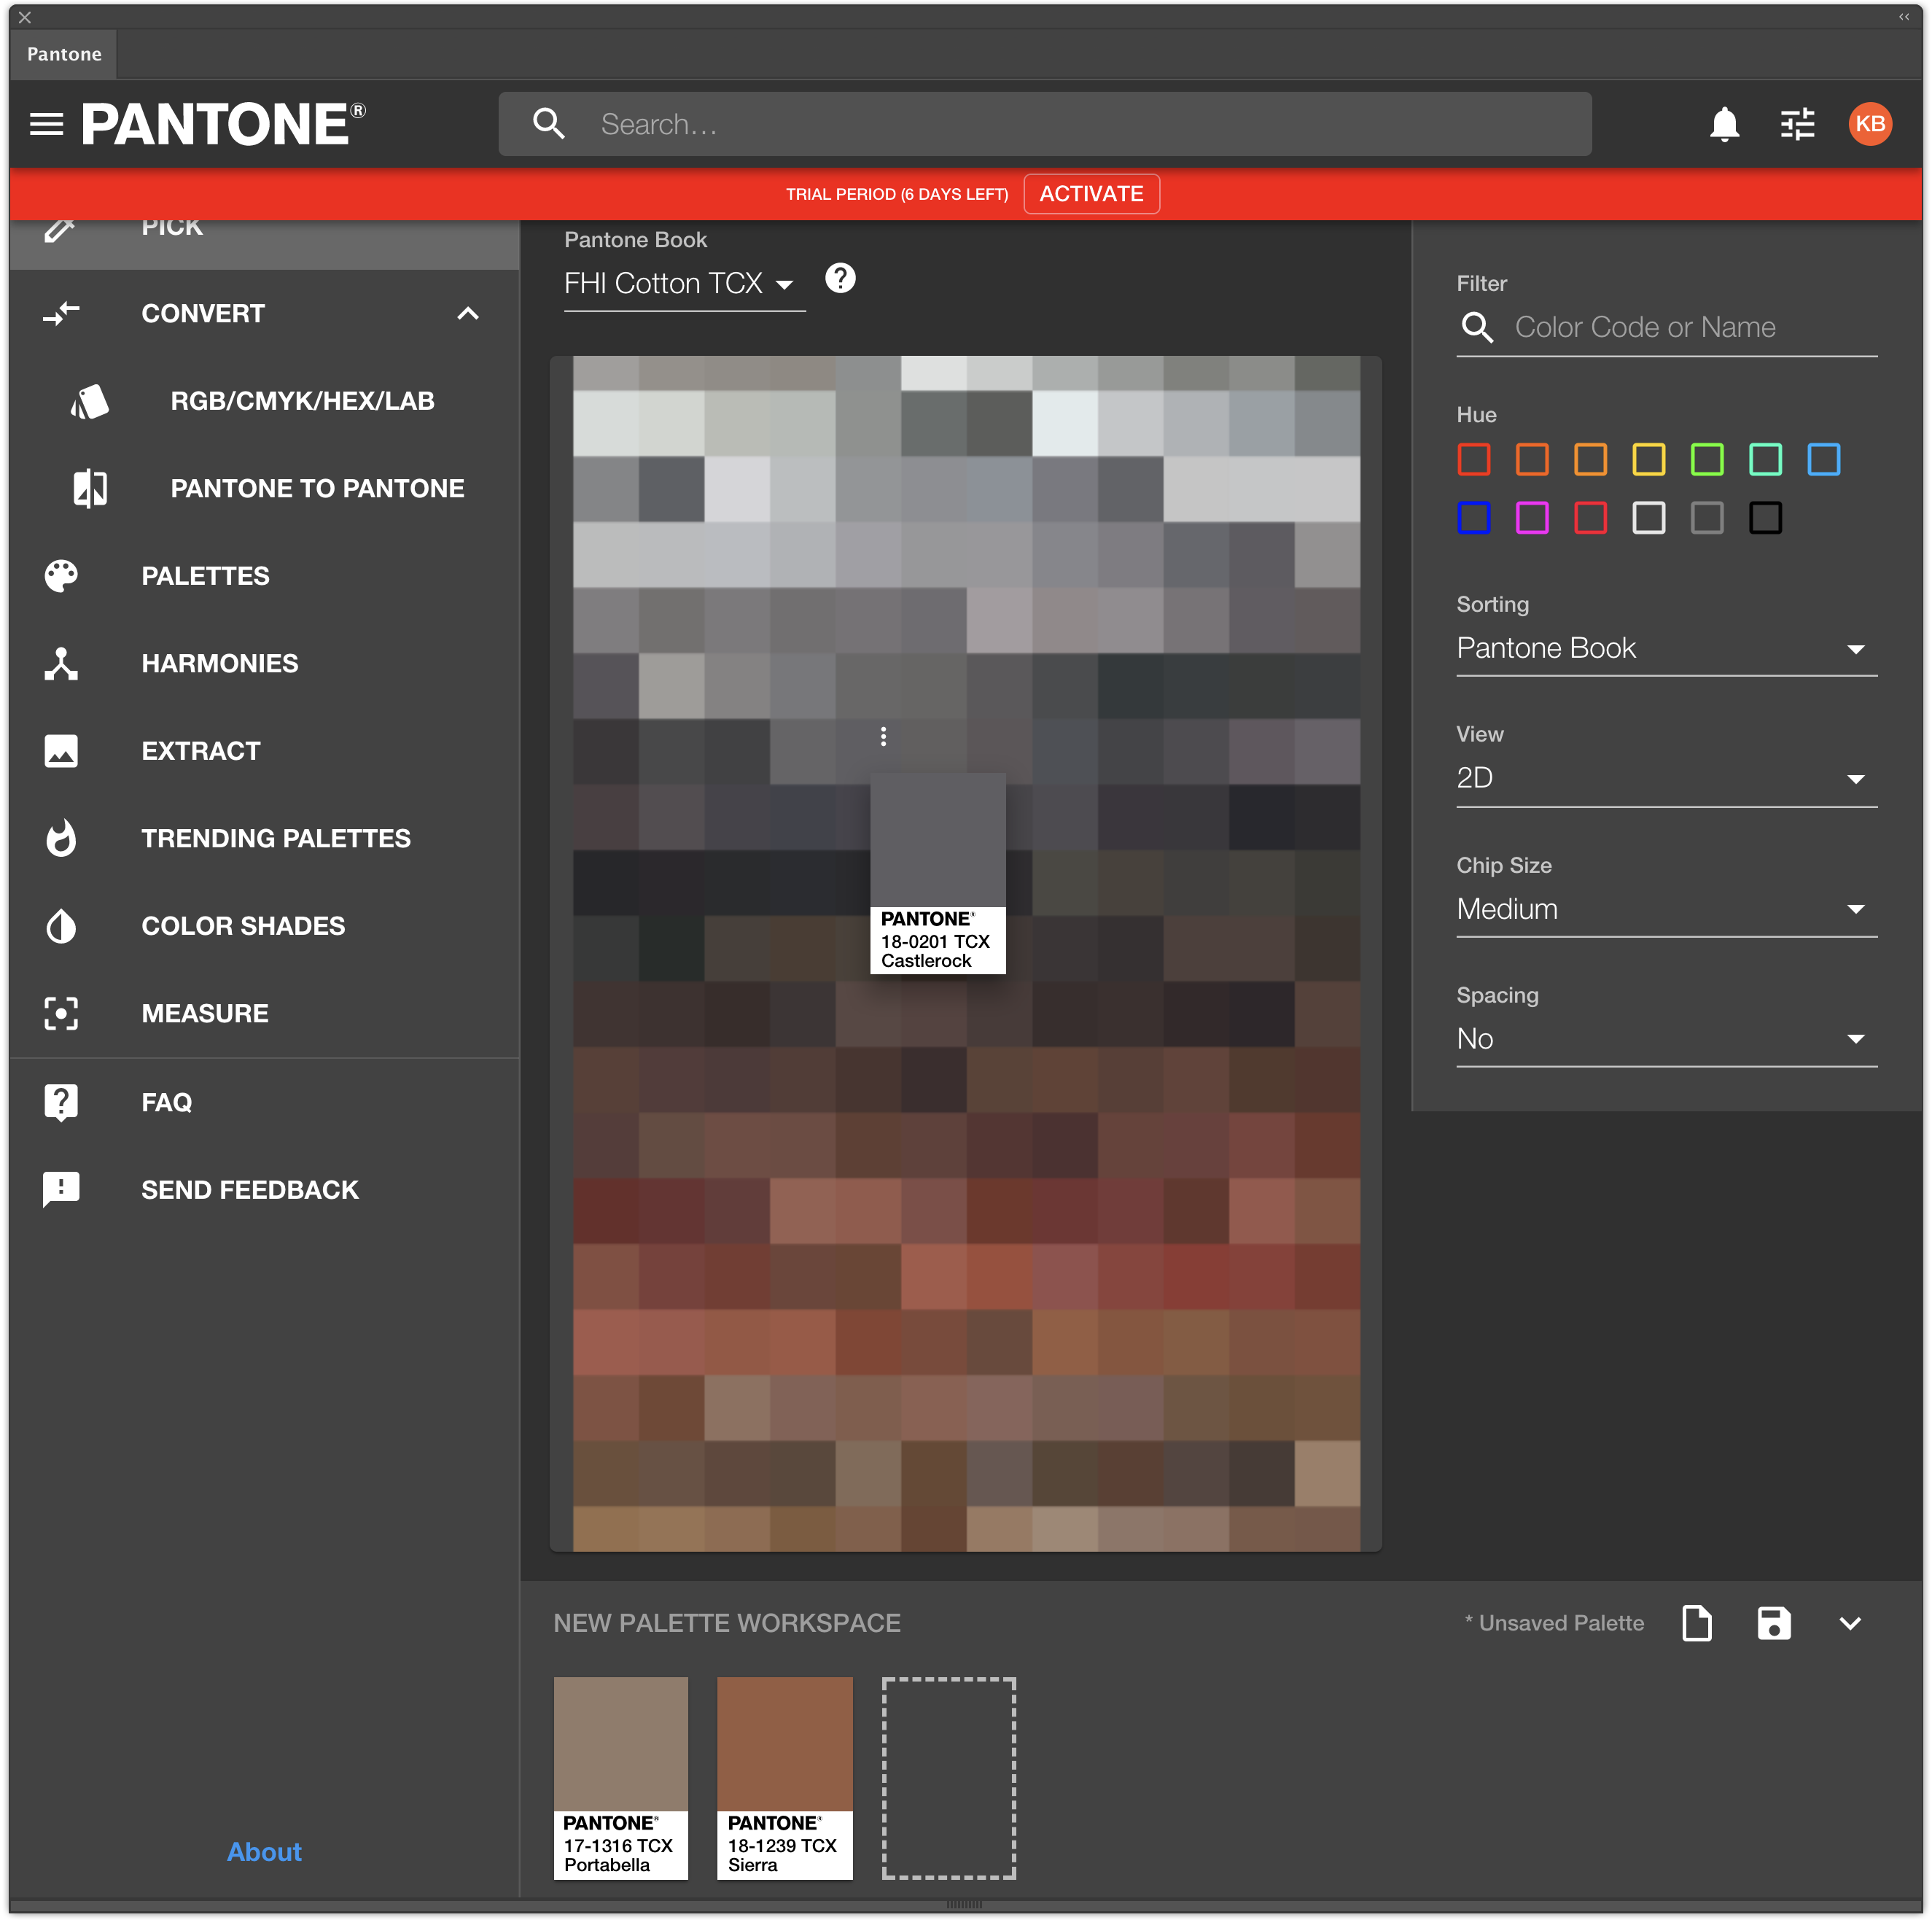Open Send Feedback
The height and width of the screenshot is (1928, 1932).
click(x=265, y=1189)
